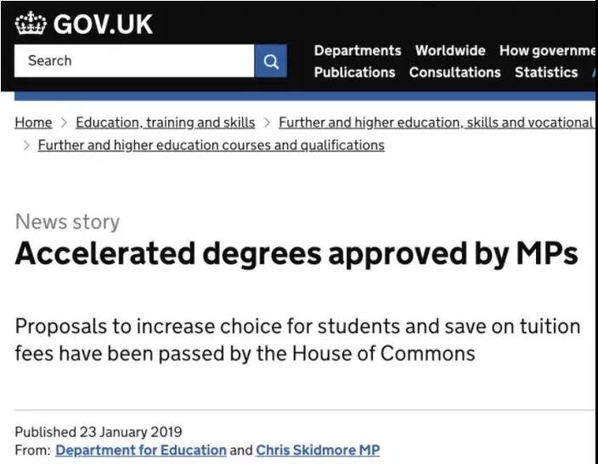Screen dimensions: 598x464
Task: Click the News story label
Action: pos(67,223)
